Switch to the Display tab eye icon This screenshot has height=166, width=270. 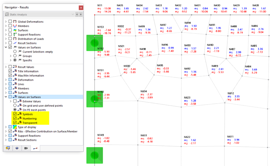tap(17, 148)
